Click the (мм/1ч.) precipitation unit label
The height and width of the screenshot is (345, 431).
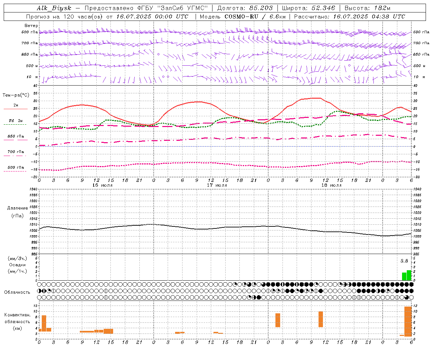coord(17,271)
